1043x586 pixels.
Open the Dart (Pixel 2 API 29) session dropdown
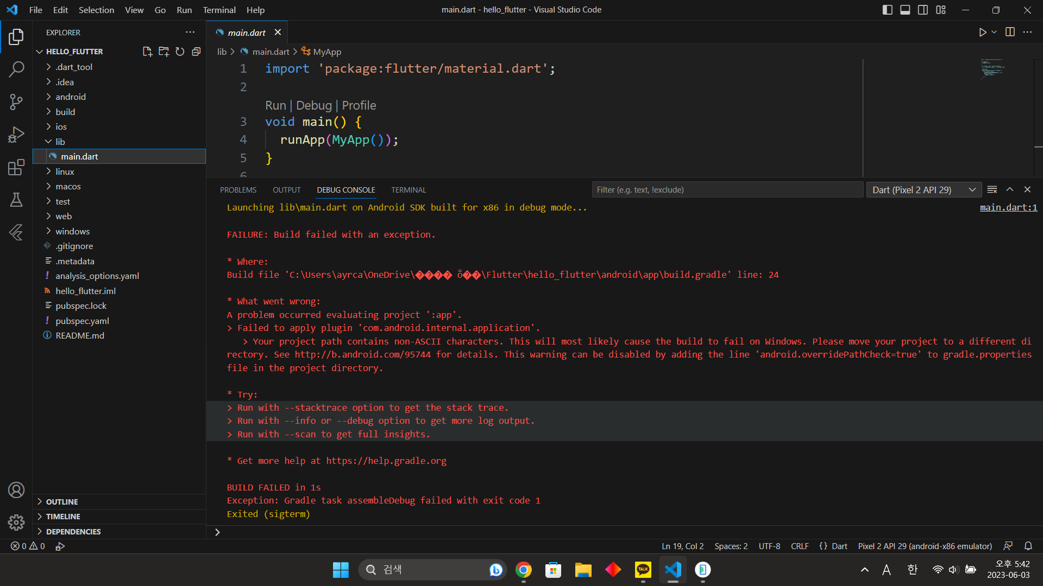pos(923,190)
